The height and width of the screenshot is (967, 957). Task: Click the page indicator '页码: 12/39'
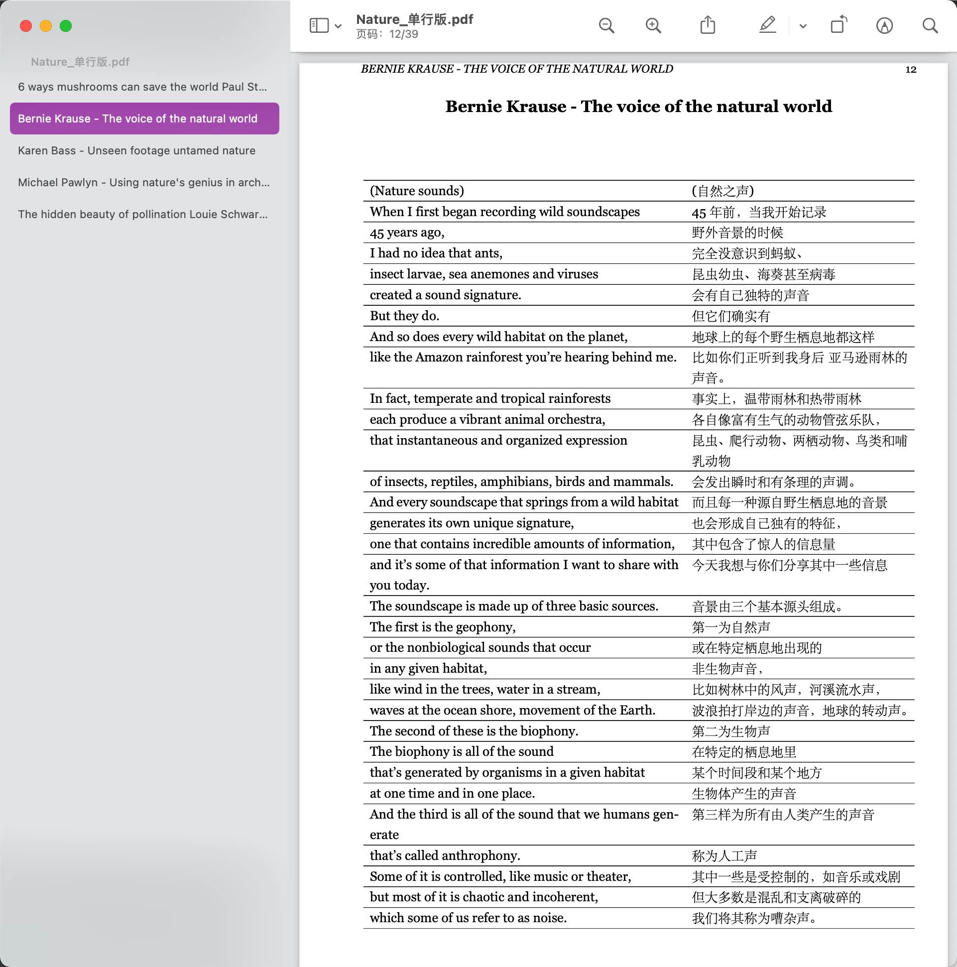387,34
